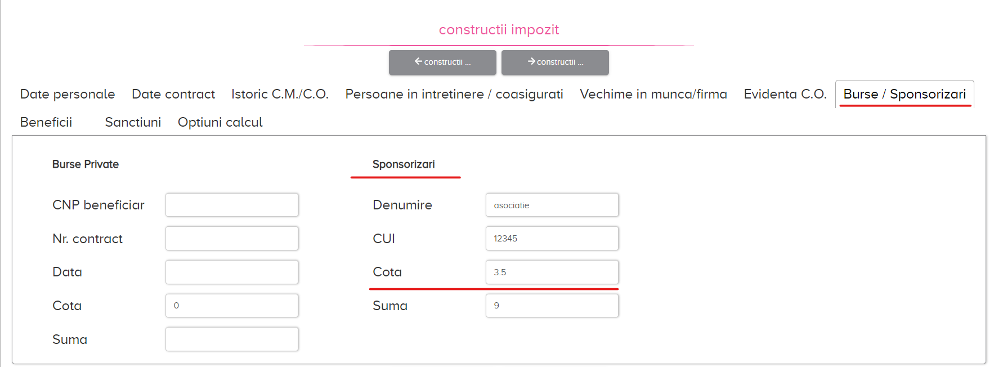Switch to the Evidenta C.O. tab

pos(785,94)
